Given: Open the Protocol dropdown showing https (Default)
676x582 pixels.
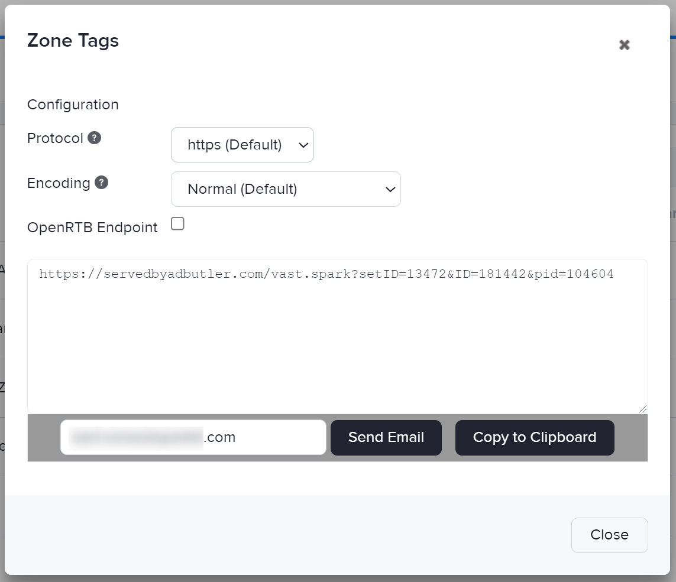Looking at the screenshot, I should pos(242,144).
